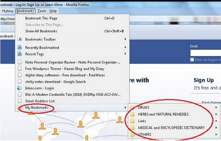Viewport: 221px width, 141px height.
Task: Open My Bookmarks folder entry
Action: (x=72, y=108)
